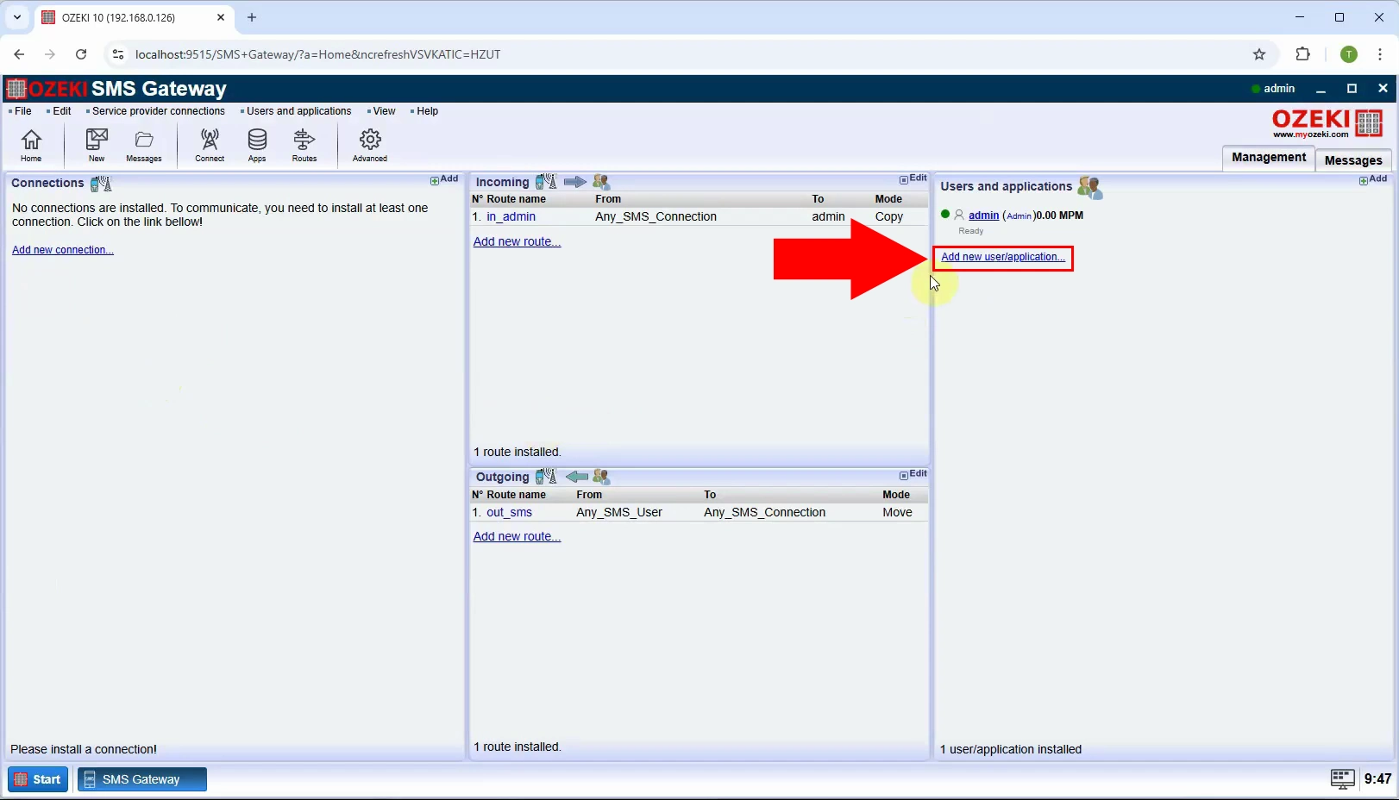This screenshot has height=800, width=1399.
Task: Open the Connect antenna toolbar icon
Action: point(210,145)
